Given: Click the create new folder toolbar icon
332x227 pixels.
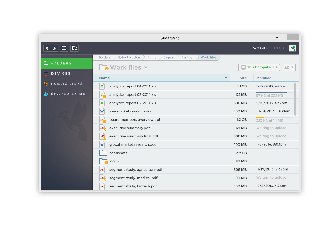Looking at the screenshot, I should 74,48.
